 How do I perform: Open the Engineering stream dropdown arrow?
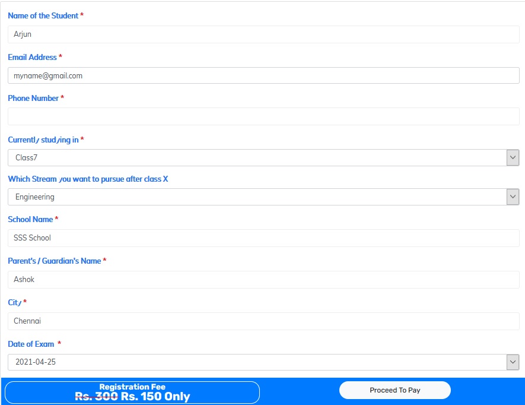pyautogui.click(x=513, y=197)
